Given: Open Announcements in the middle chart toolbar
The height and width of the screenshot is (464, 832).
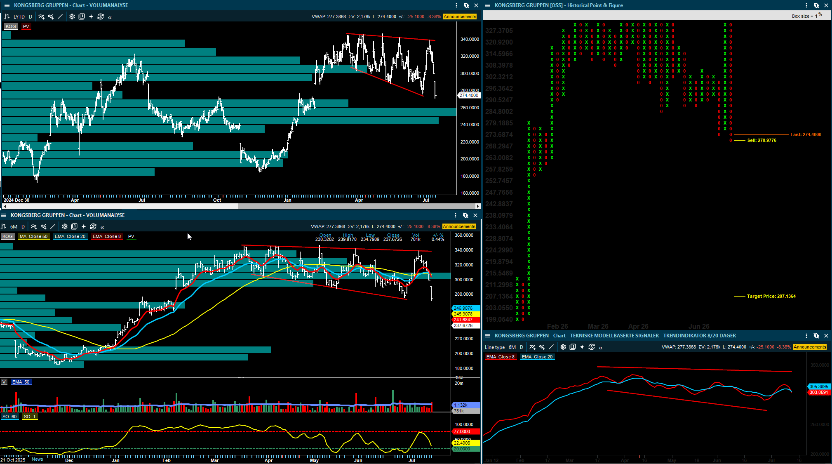Looking at the screenshot, I should click(x=459, y=226).
